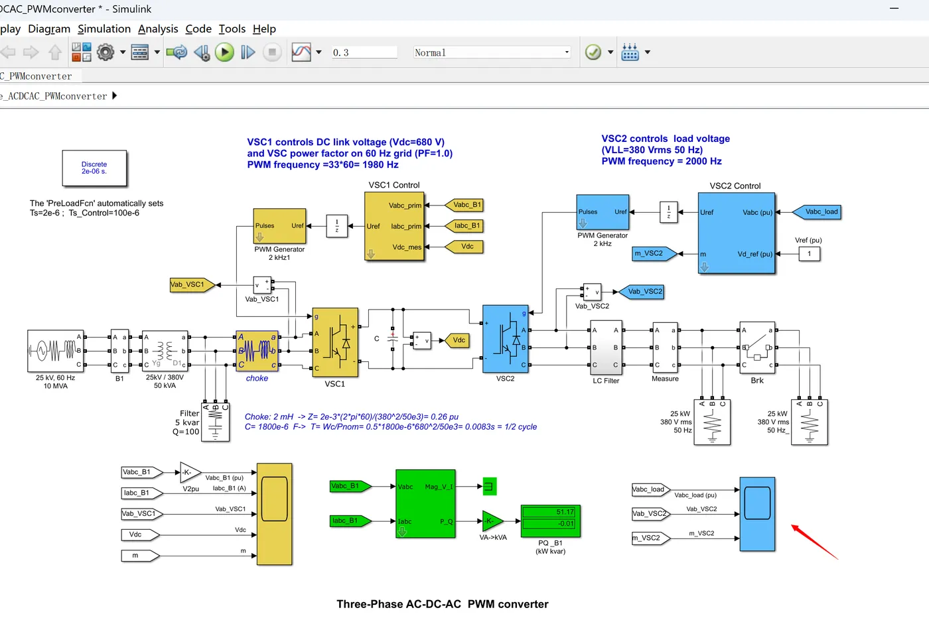Click the Build Model icon
Viewport: 929px width, 620px height.
point(630,52)
